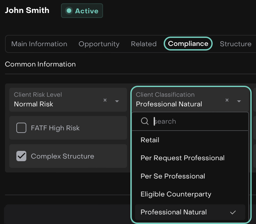Choose Retail from the classification list

coord(150,140)
